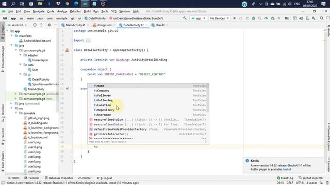This screenshot has width=330, height=185.
Task: Open Database Inspector tool window
Action: click(59, 178)
